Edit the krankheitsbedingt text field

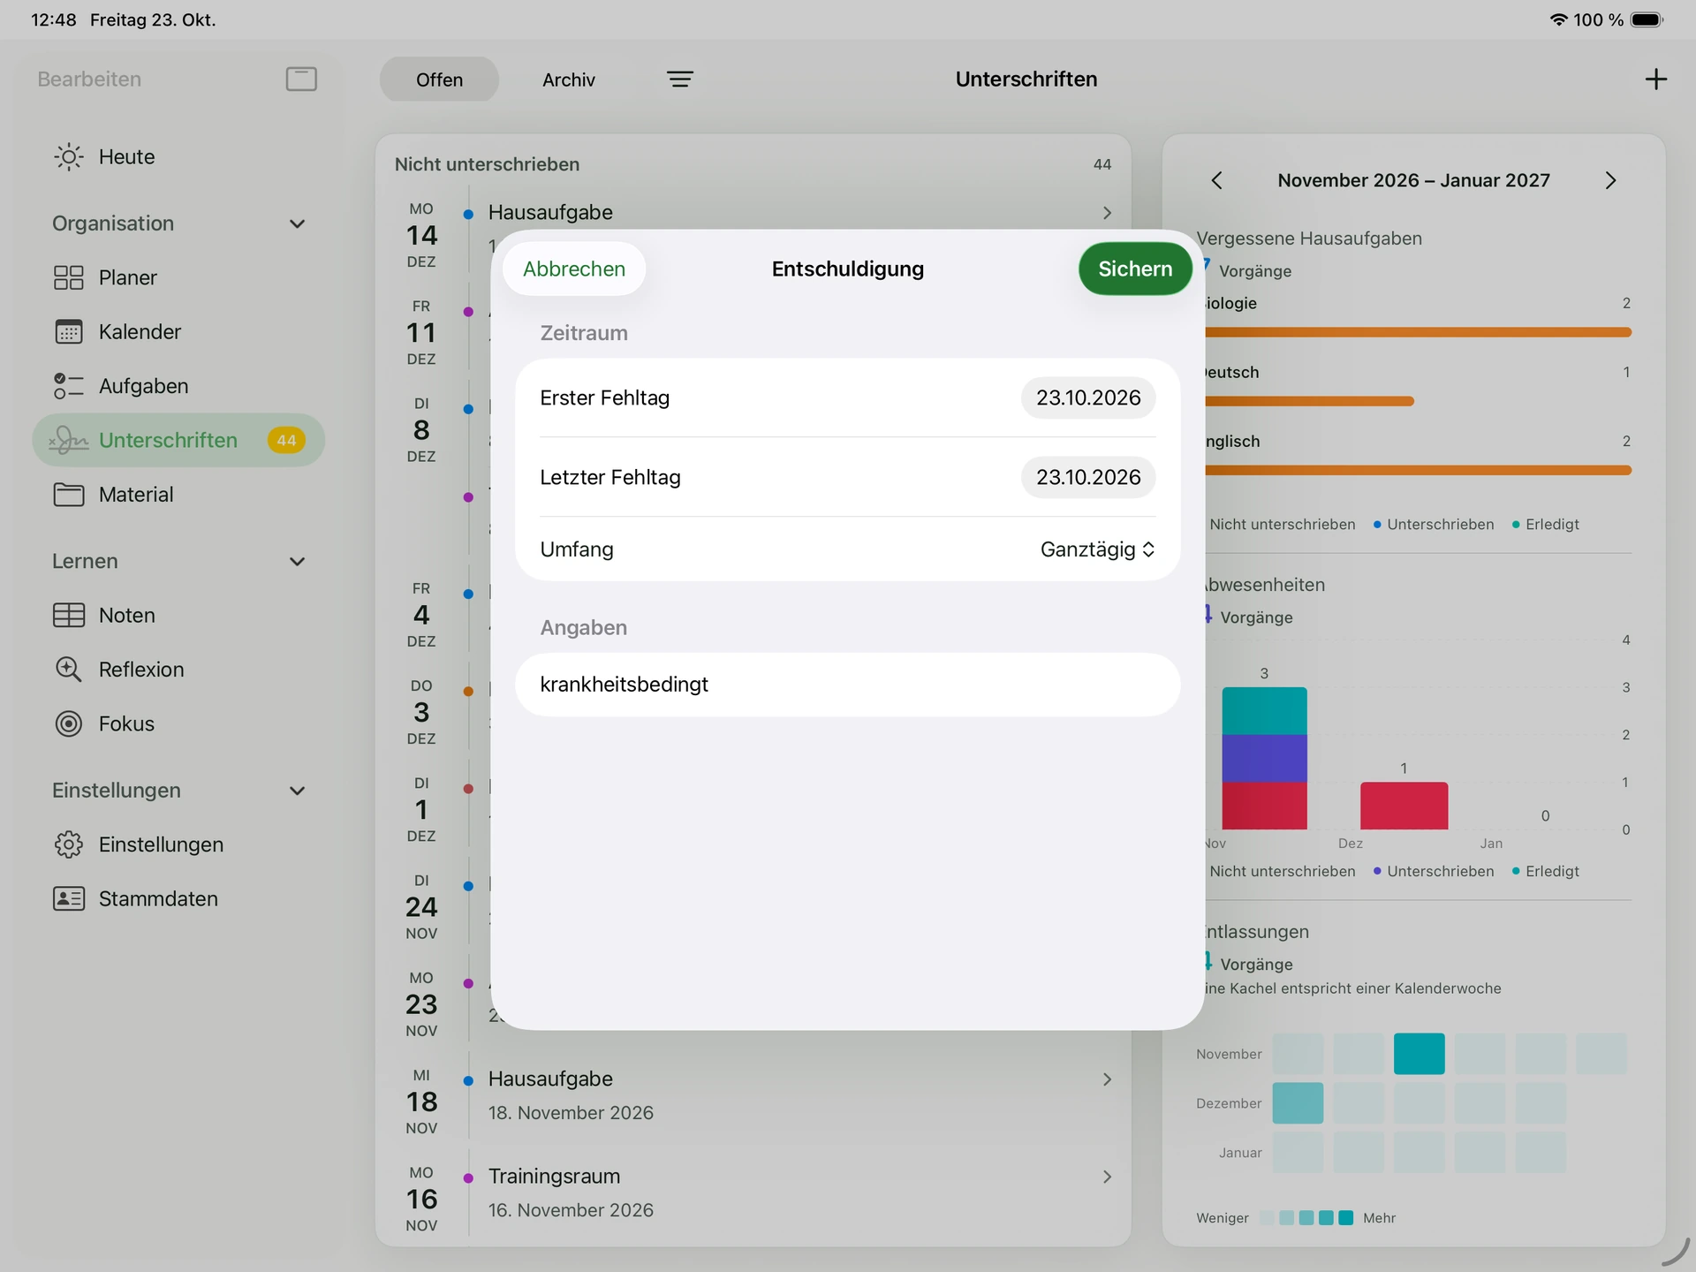point(848,685)
